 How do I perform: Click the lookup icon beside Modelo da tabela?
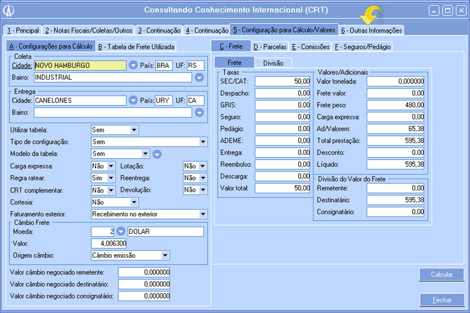pos(157,154)
